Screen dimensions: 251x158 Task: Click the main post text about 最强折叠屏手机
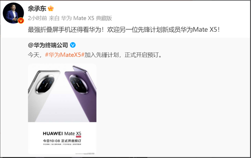click(124, 30)
